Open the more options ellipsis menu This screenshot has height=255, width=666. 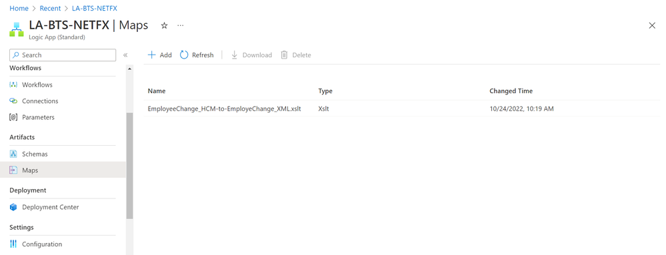(181, 25)
